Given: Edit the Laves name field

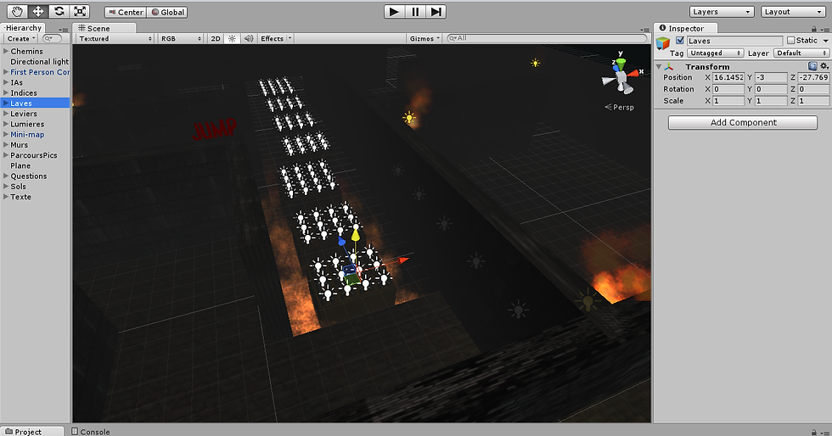Looking at the screenshot, I should tap(734, 41).
